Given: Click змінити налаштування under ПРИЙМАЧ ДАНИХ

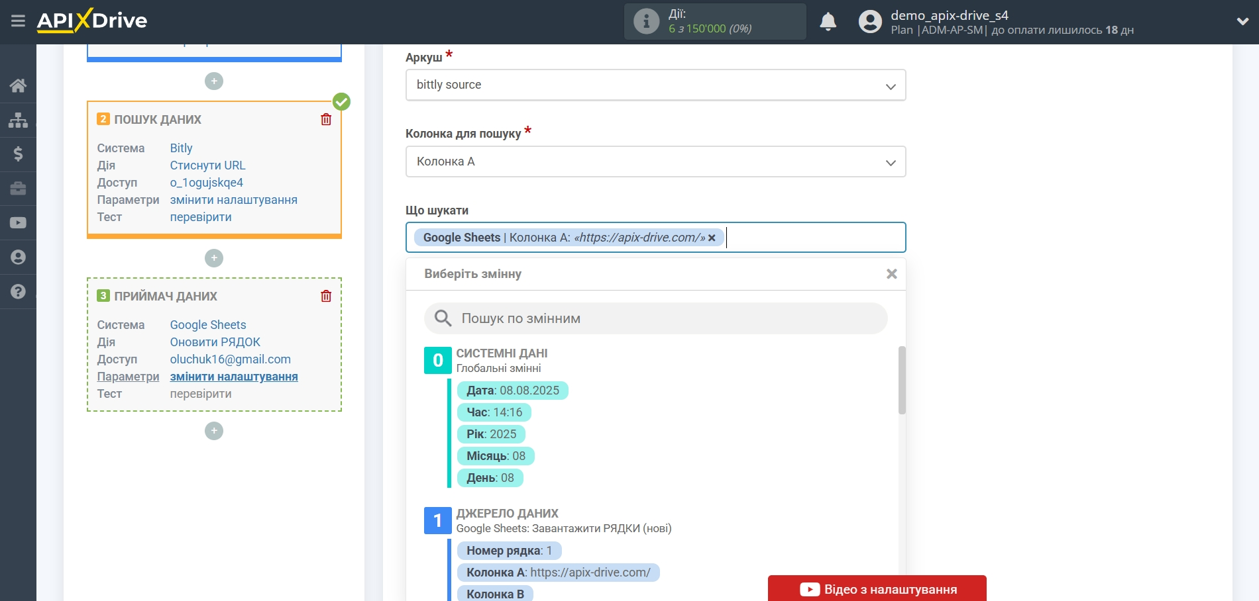Looking at the screenshot, I should point(234,377).
